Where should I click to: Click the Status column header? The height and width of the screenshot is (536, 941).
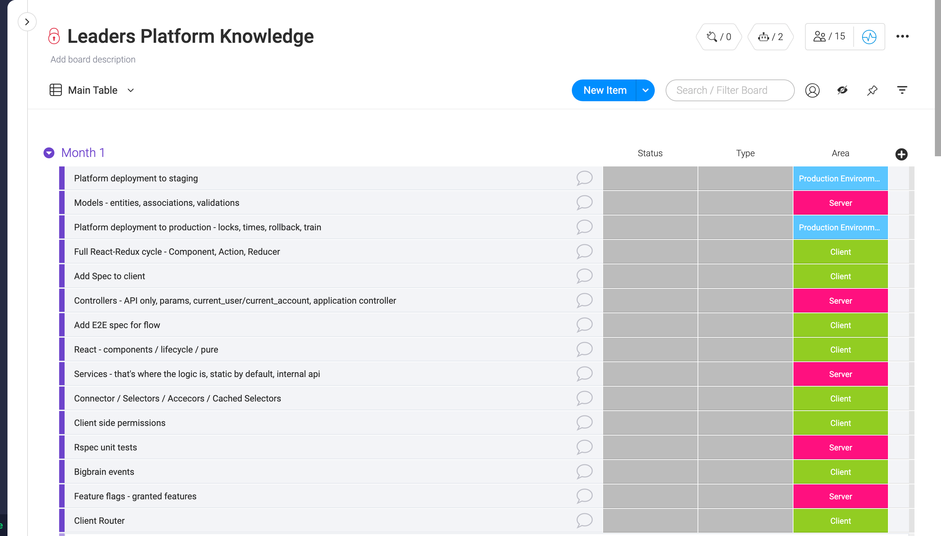tap(650, 153)
